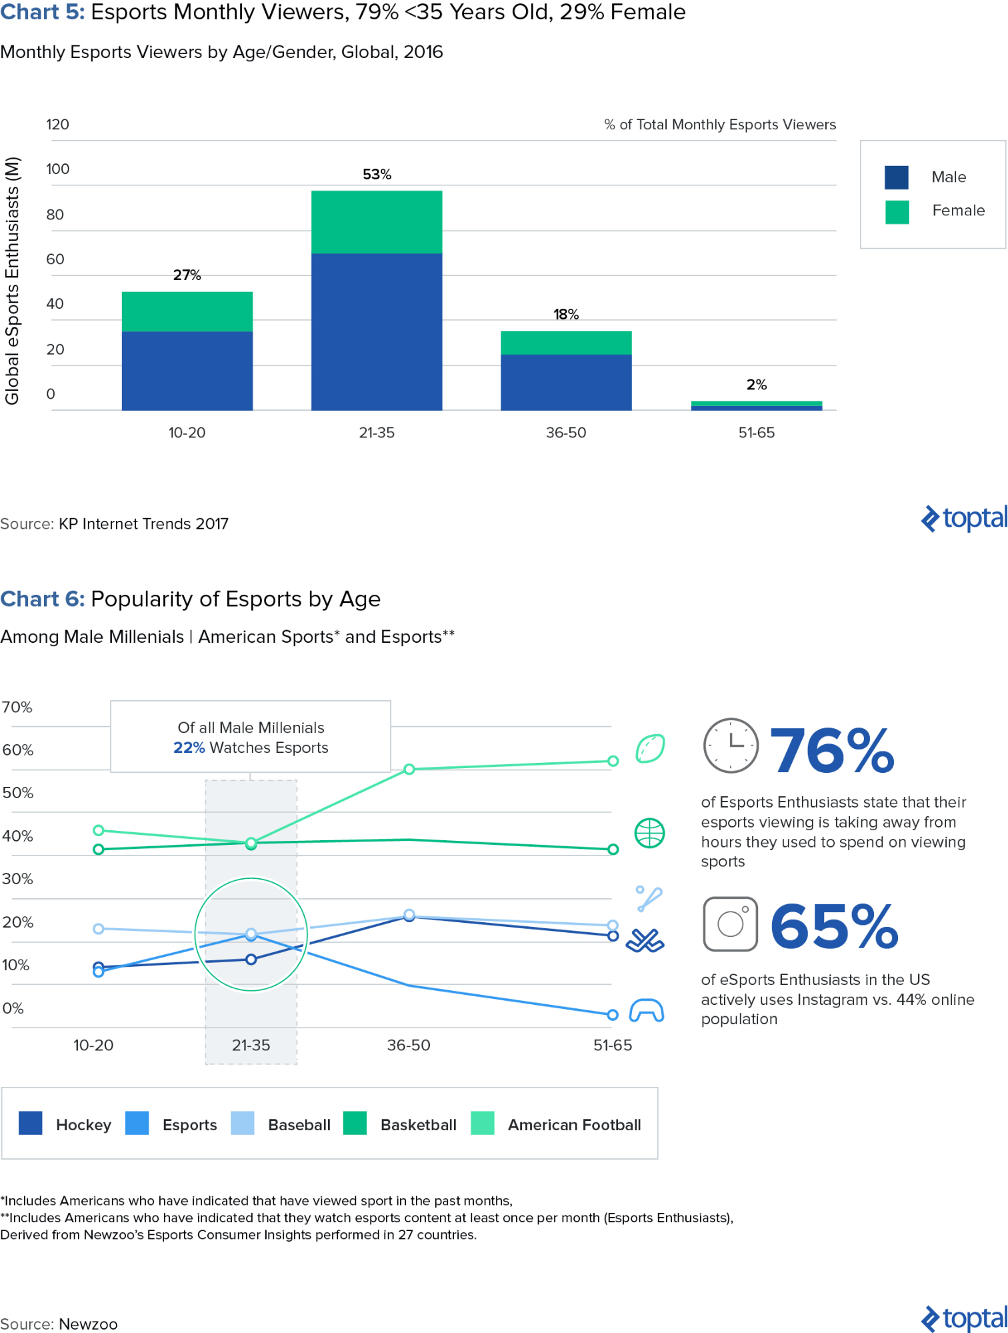
Task: Click the Toptal logo under Chart 5
Action: [x=964, y=519]
